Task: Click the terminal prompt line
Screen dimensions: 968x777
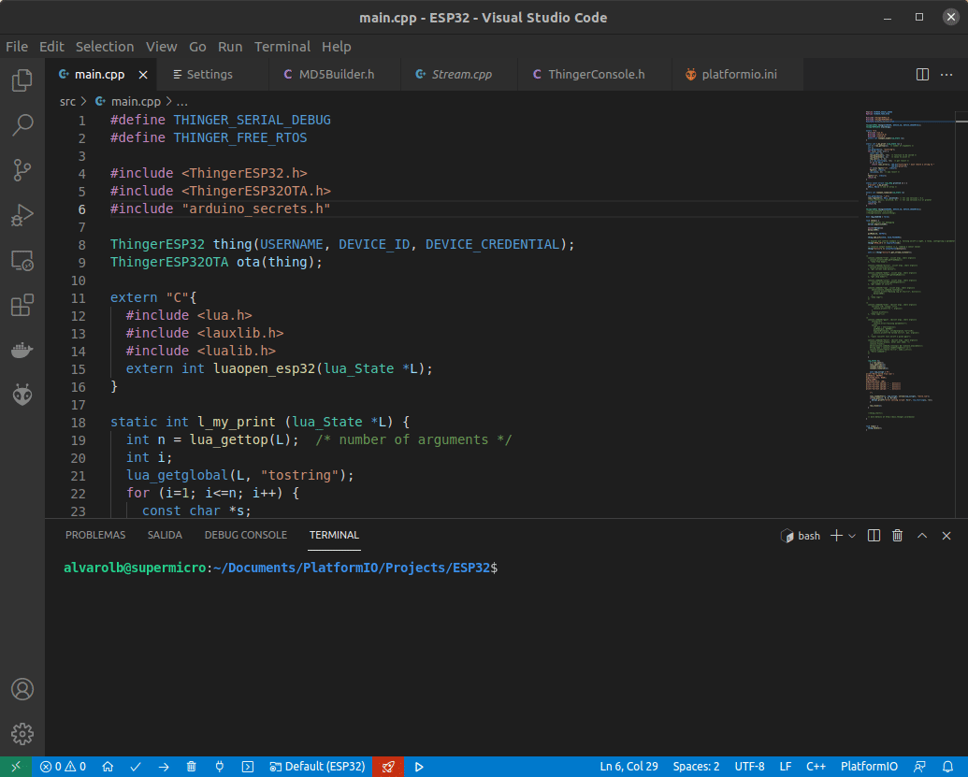Action: coord(281,568)
